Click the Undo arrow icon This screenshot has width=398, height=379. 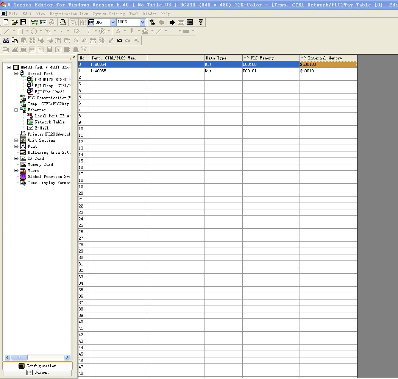point(120,41)
